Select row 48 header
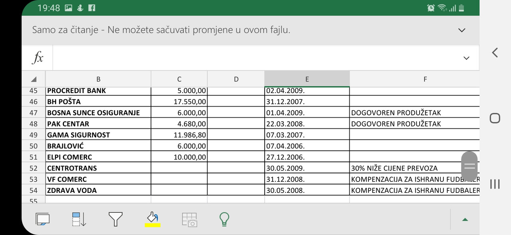The image size is (511, 235). tap(34, 124)
